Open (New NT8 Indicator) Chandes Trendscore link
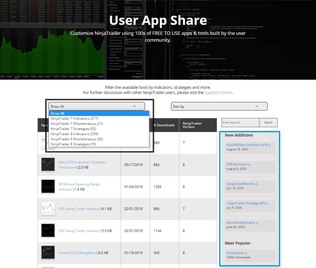Screen dimensions: 316x268 click(x=81, y=165)
